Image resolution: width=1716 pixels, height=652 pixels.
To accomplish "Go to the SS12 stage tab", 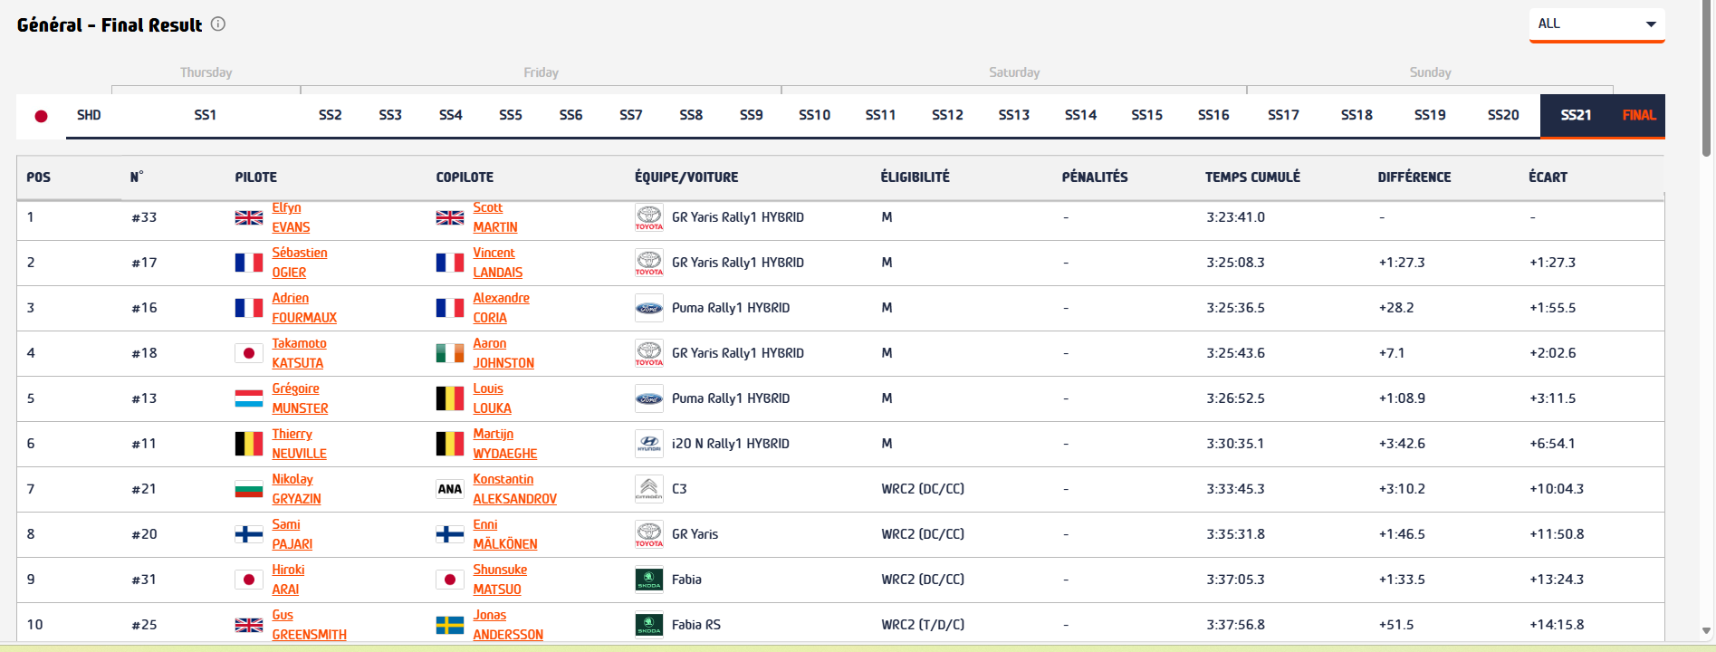I will pos(947,115).
